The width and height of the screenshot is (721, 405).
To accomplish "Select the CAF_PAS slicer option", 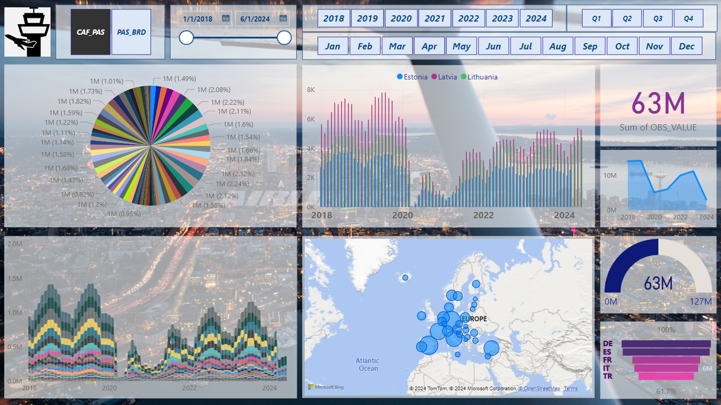I will tap(91, 32).
